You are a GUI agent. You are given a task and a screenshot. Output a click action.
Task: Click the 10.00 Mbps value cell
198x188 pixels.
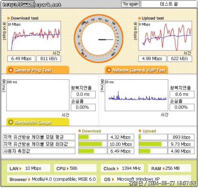tap(121, 144)
